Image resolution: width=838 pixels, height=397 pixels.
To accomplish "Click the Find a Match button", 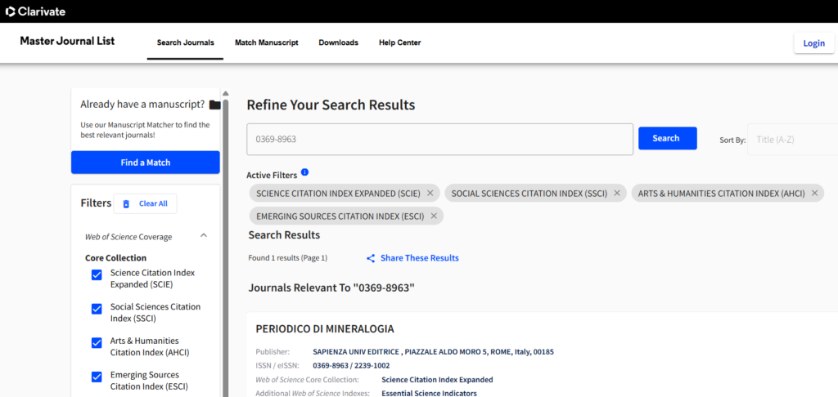I will click(x=146, y=163).
